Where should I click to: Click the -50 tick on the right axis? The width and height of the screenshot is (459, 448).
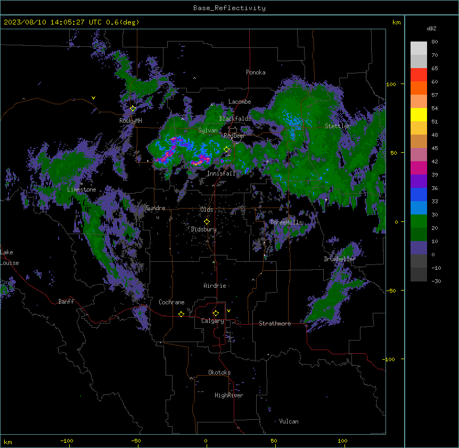point(391,291)
